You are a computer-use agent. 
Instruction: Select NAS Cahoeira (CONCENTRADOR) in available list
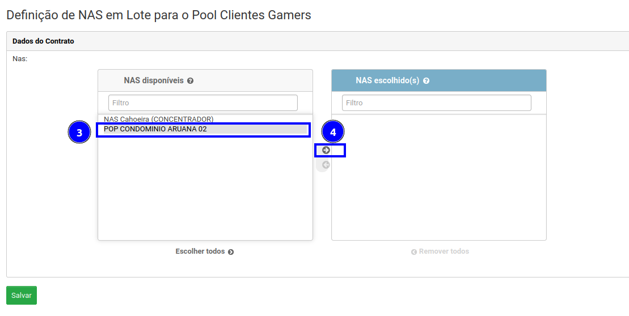coord(159,119)
